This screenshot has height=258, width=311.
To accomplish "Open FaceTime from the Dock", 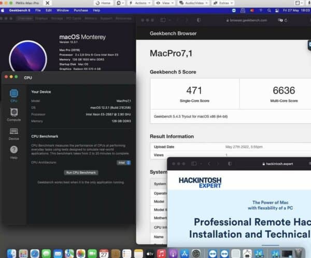I will coord(92,253).
